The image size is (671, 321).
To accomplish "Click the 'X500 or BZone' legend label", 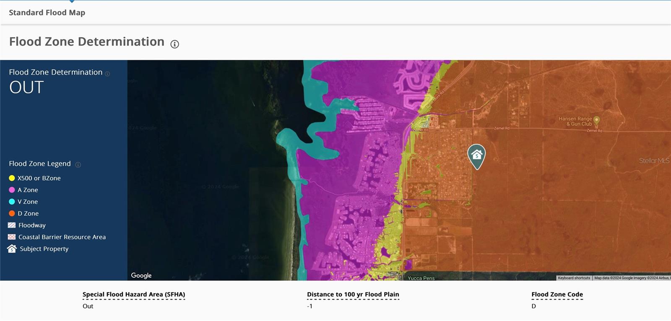I will click(39, 178).
